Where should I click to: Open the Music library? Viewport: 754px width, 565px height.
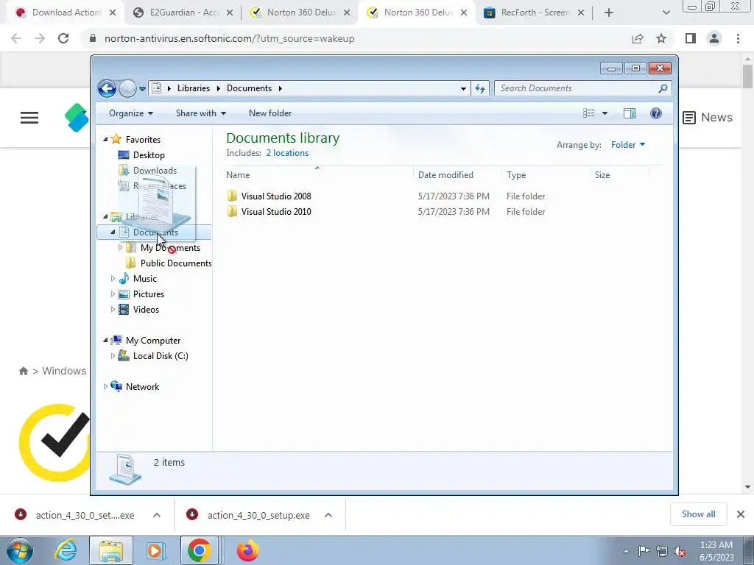point(144,279)
